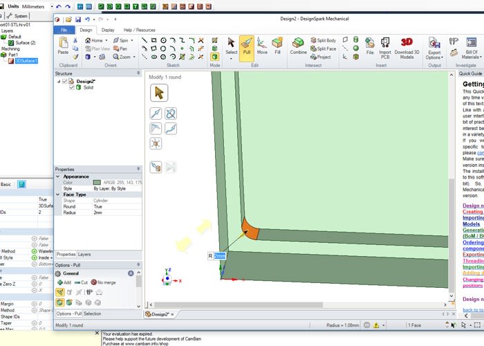Click the radius R input field
Image resolution: width=484 pixels, height=346 pixels.
pos(220,256)
